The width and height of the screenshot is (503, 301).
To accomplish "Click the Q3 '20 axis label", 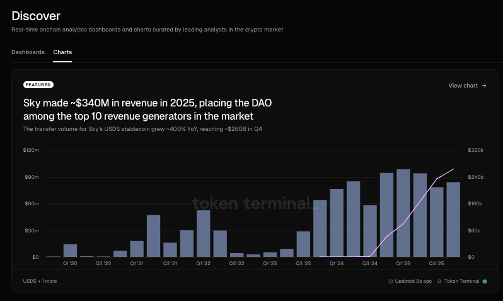I will click(x=103, y=263).
